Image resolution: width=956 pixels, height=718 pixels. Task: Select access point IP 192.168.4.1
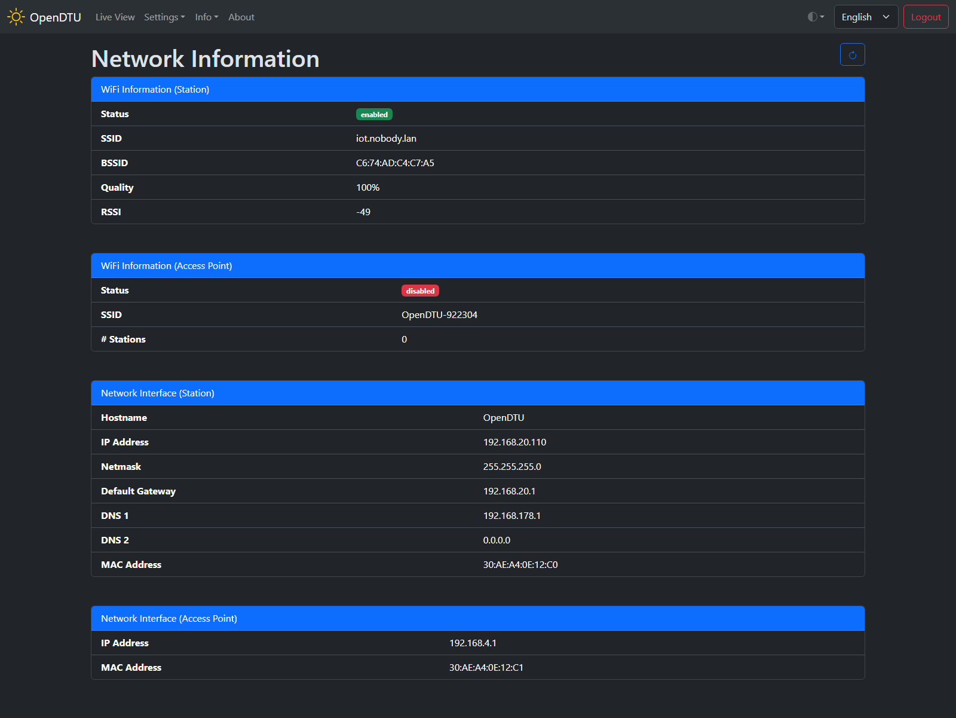[473, 643]
